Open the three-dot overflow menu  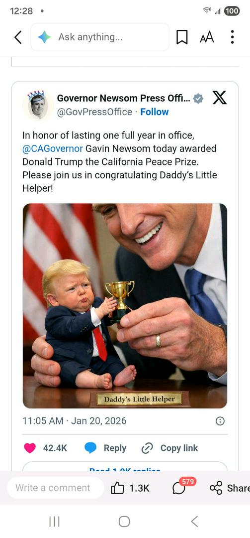point(232,37)
